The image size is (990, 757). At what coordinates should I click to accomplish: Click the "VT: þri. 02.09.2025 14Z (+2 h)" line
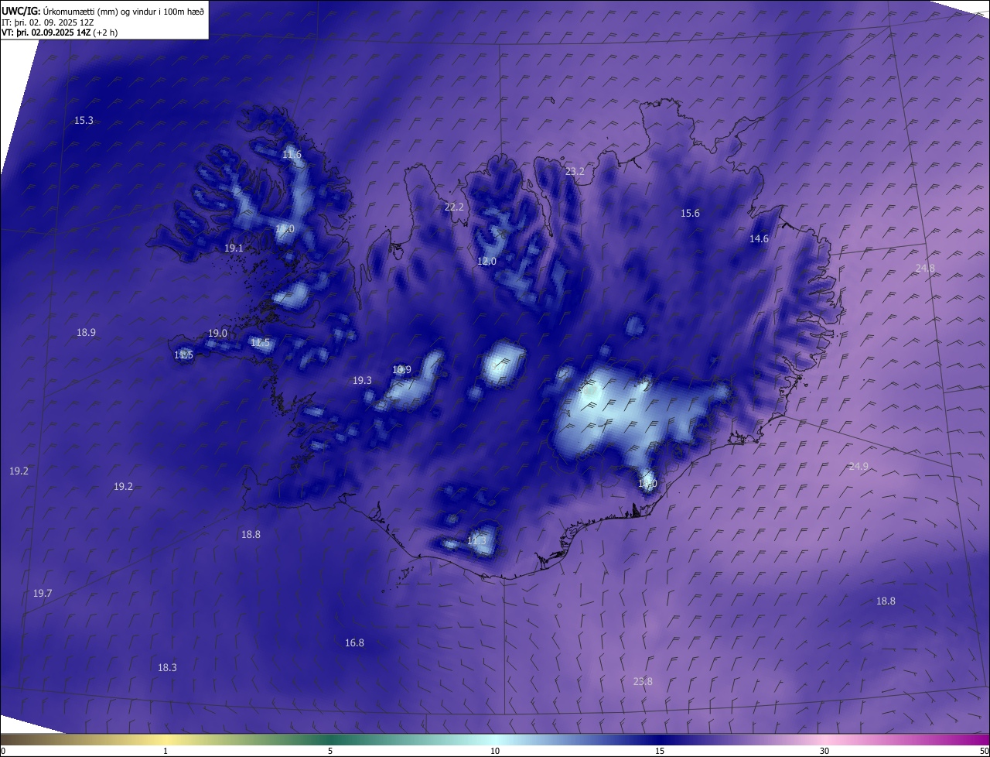[59, 33]
